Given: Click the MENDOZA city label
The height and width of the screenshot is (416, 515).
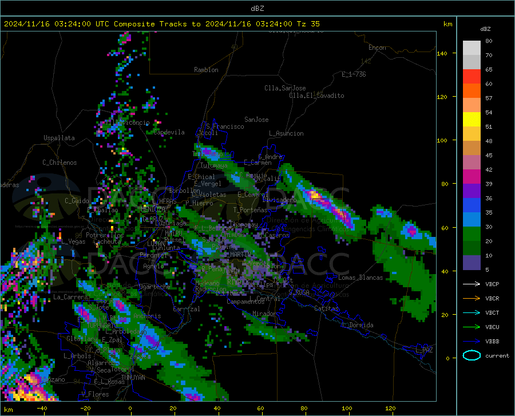Looking at the screenshot, I should [153, 209].
